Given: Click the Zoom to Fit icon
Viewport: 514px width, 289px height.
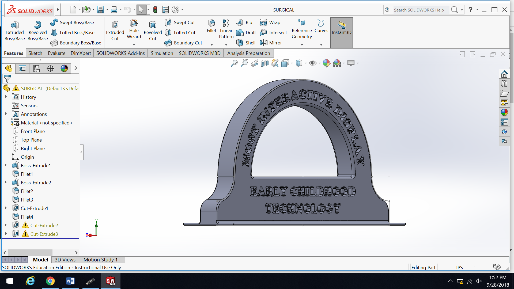Looking at the screenshot, I should pos(234,63).
